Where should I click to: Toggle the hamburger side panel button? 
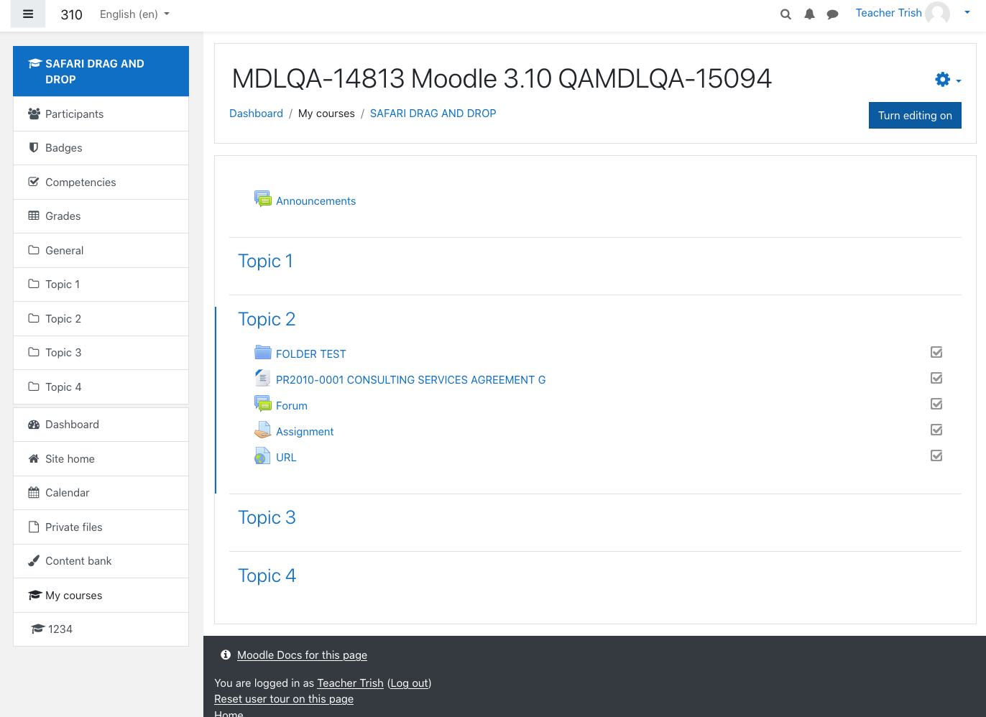28,14
